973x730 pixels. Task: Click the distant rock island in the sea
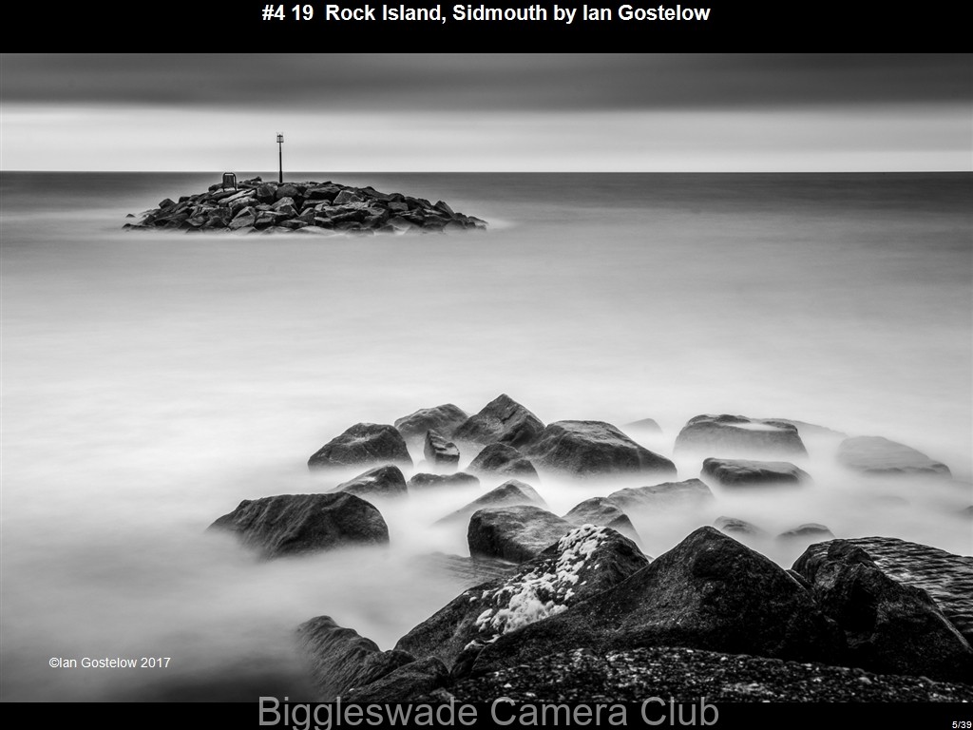(x=304, y=205)
